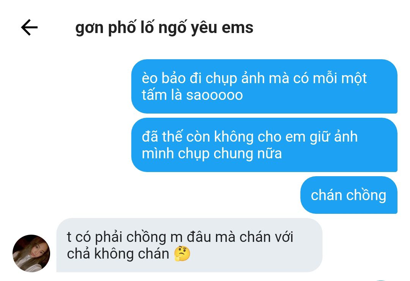Click 'chả không chán' text in the gray bubble
The image size is (410, 281).
(x=118, y=254)
